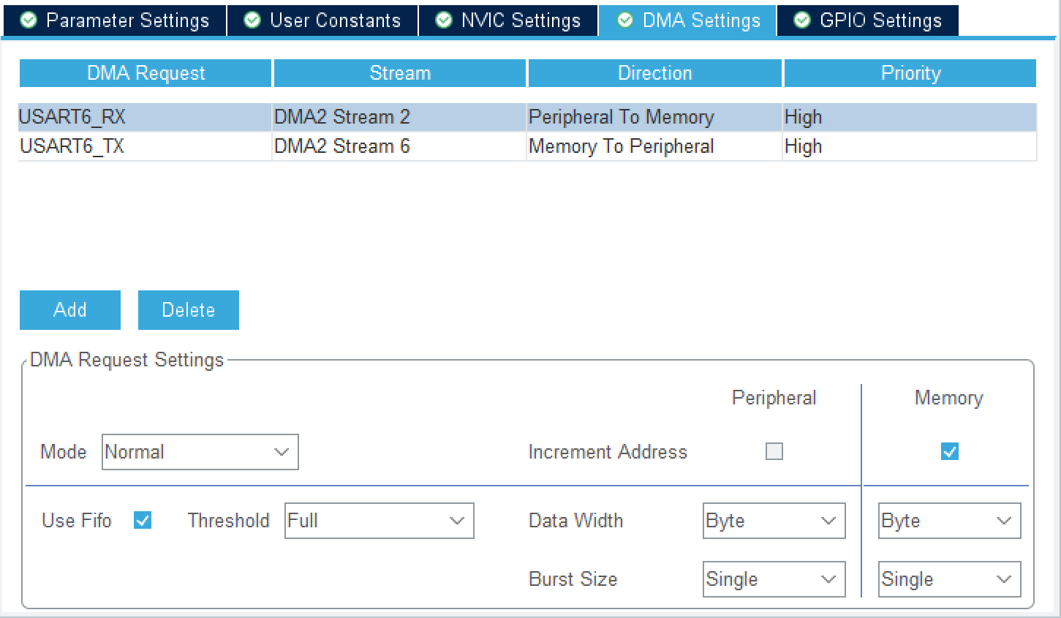Uncheck Memory increment address checkbox
Screen dimensions: 1061x618
point(950,451)
